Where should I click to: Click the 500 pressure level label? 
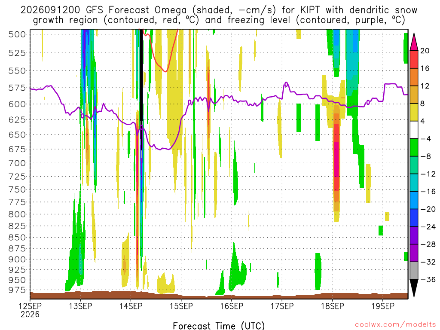(17, 34)
